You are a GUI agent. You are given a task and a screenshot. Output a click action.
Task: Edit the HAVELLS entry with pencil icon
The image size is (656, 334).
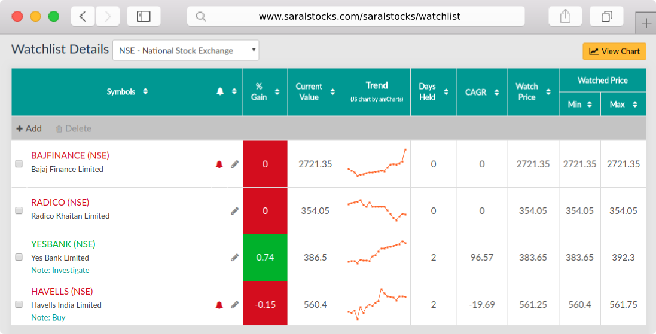coord(234,305)
